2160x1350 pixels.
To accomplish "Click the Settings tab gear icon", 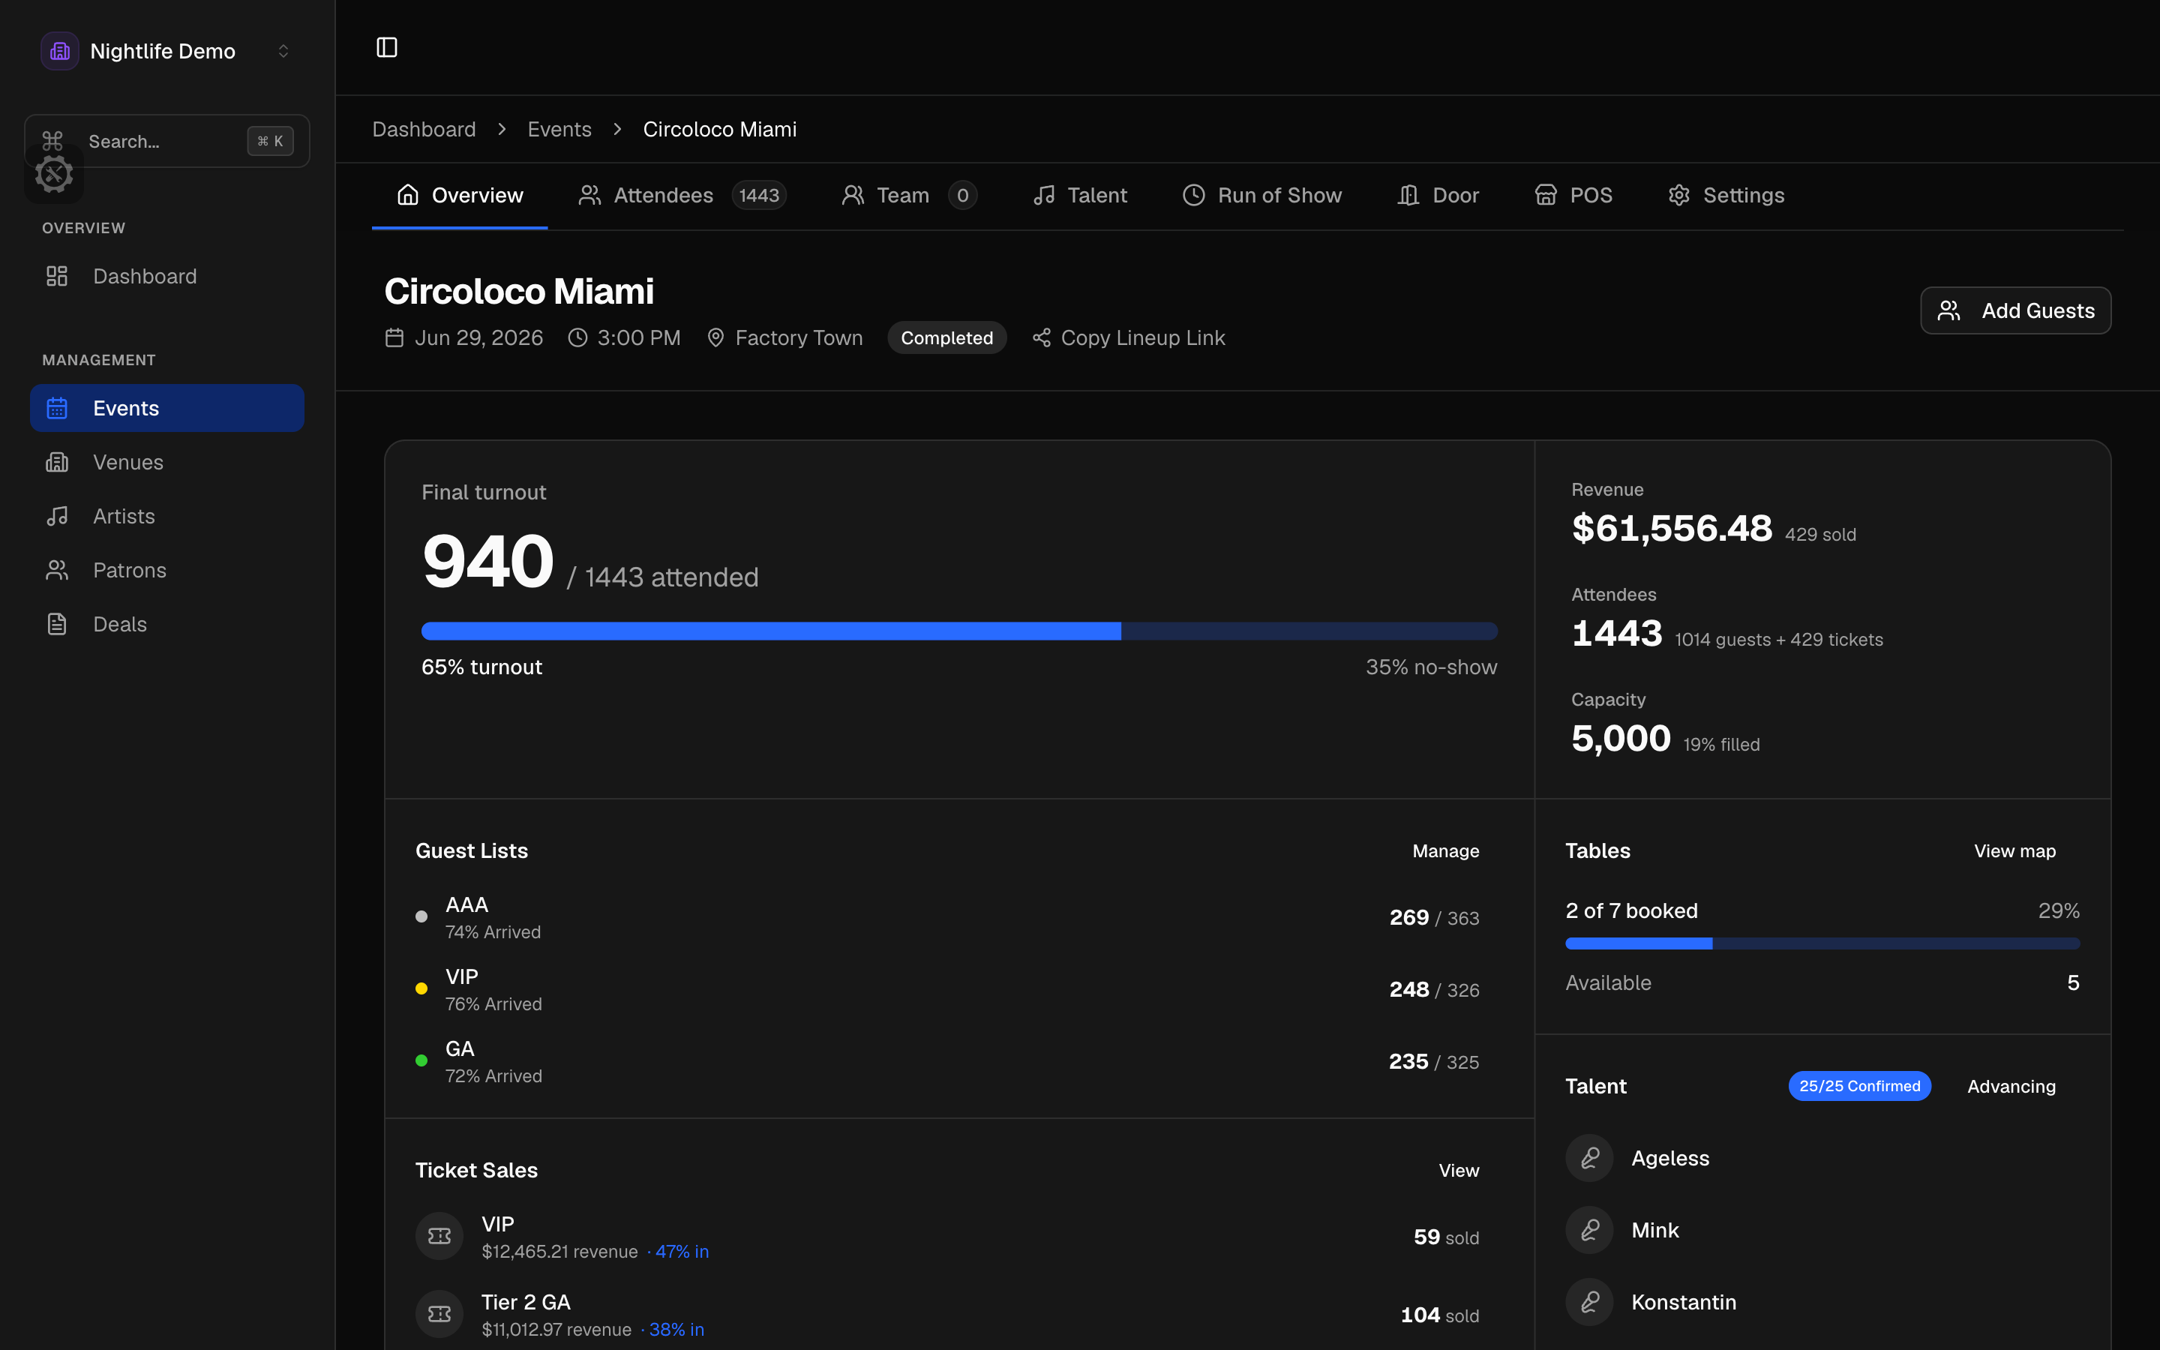I will 1679,196.
